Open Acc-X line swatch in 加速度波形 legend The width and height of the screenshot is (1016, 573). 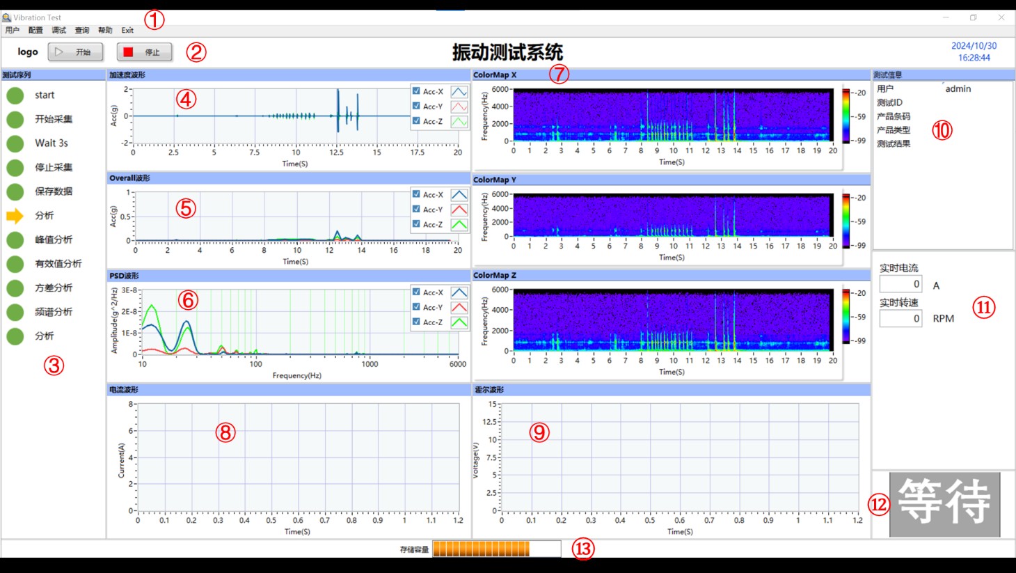[459, 91]
